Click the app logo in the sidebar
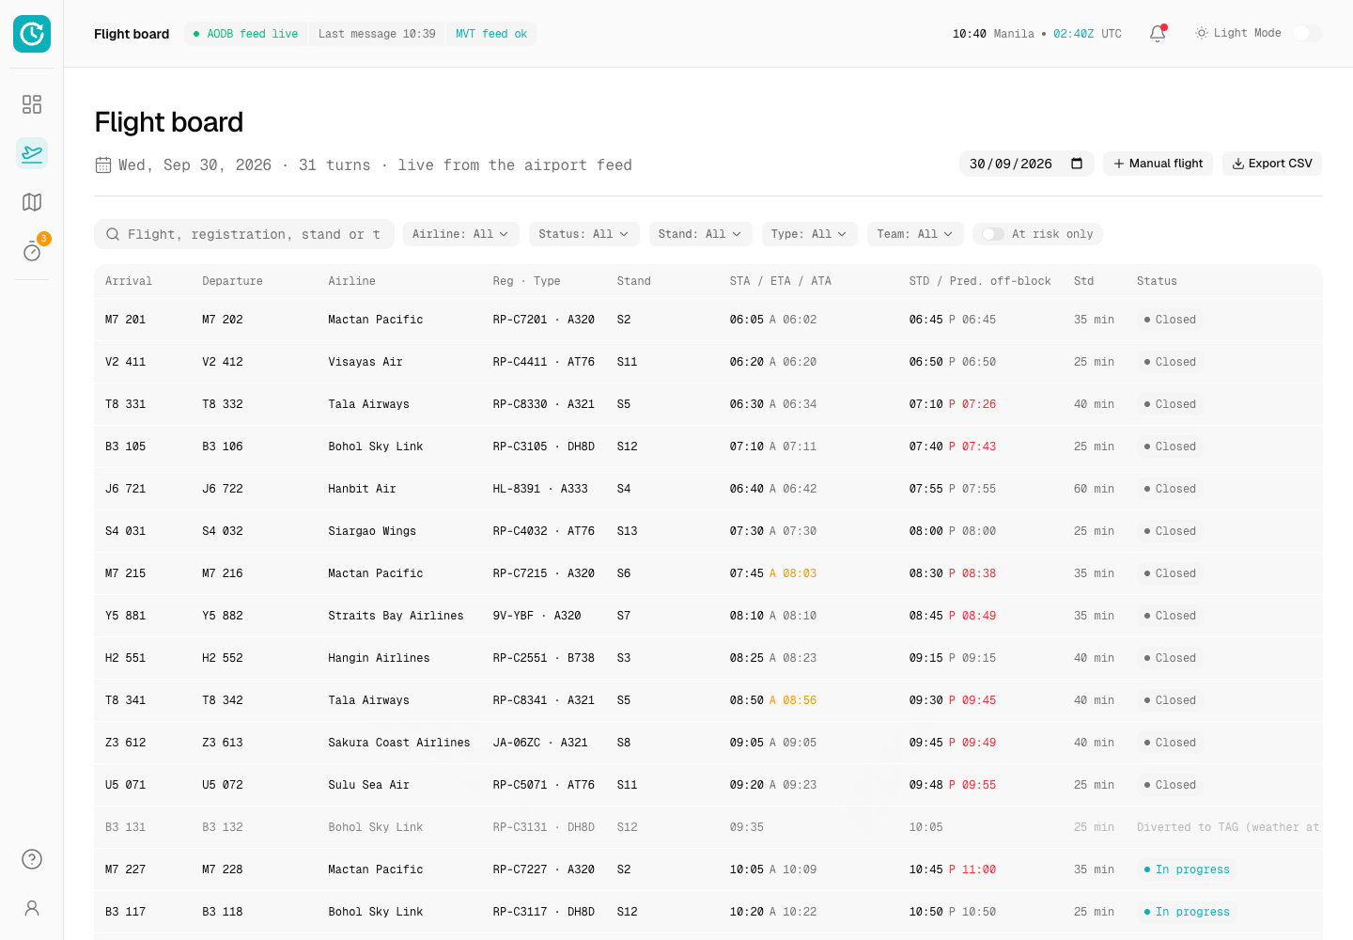1353x940 pixels. click(32, 34)
